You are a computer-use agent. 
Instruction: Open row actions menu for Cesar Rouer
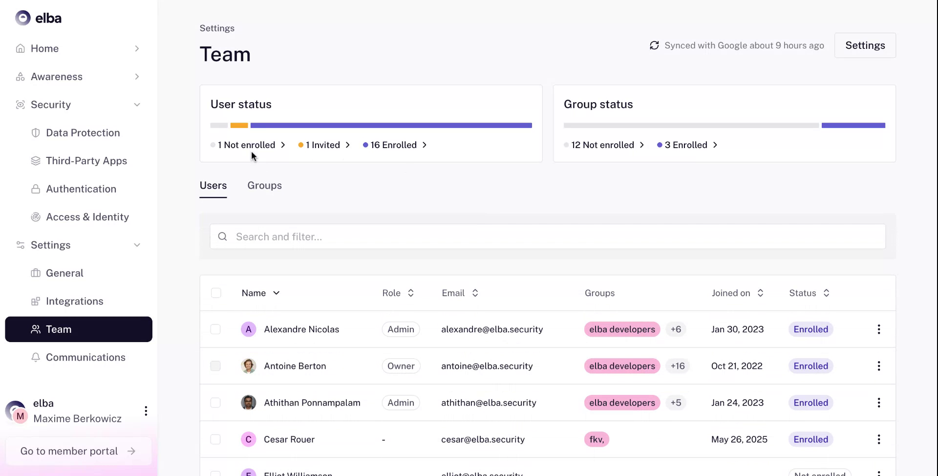(879, 439)
